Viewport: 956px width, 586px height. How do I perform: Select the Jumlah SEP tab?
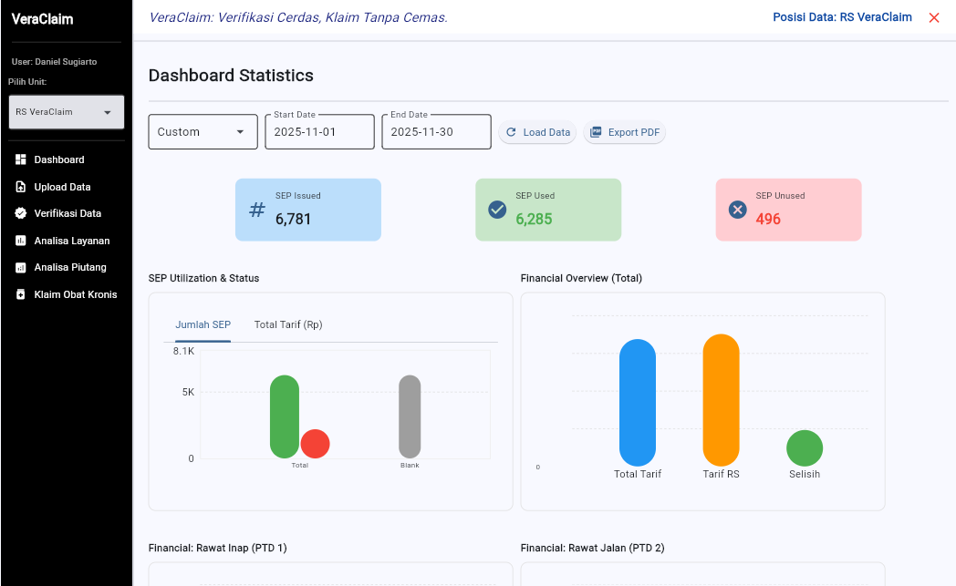203,324
